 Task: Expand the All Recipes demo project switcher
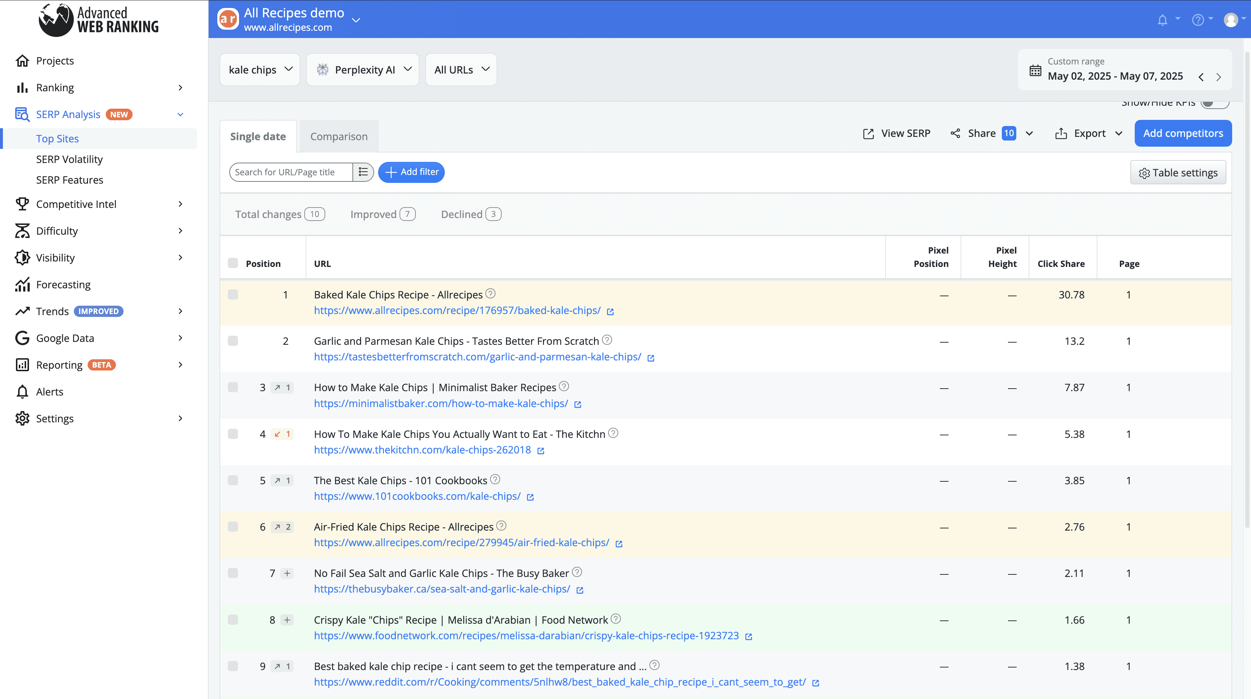356,20
